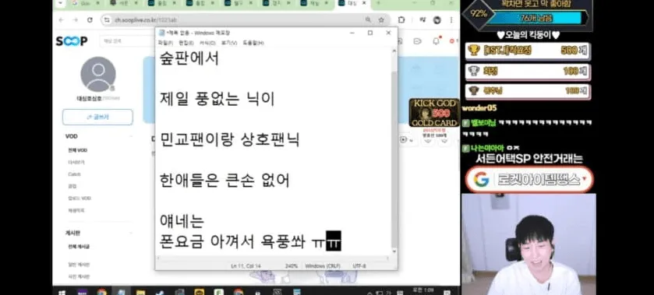The width and height of the screenshot is (654, 295).
Task: Click the 'Windows (CRLF)' status bar entry
Action: click(x=323, y=266)
